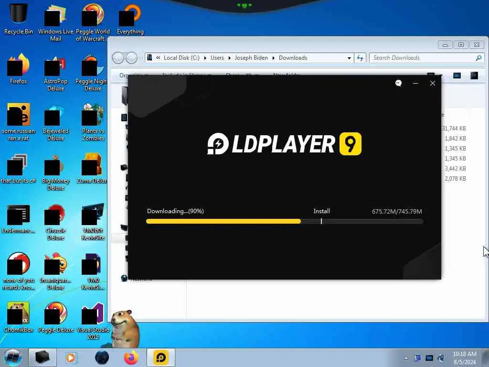Show hidden system tray icons
This screenshot has height=367, width=489.
(406, 358)
